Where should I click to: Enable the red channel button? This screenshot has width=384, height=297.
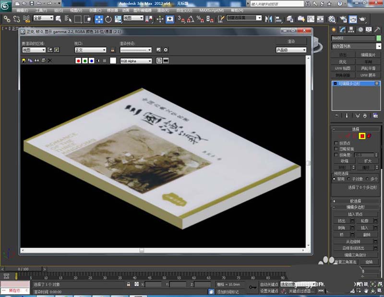79,61
